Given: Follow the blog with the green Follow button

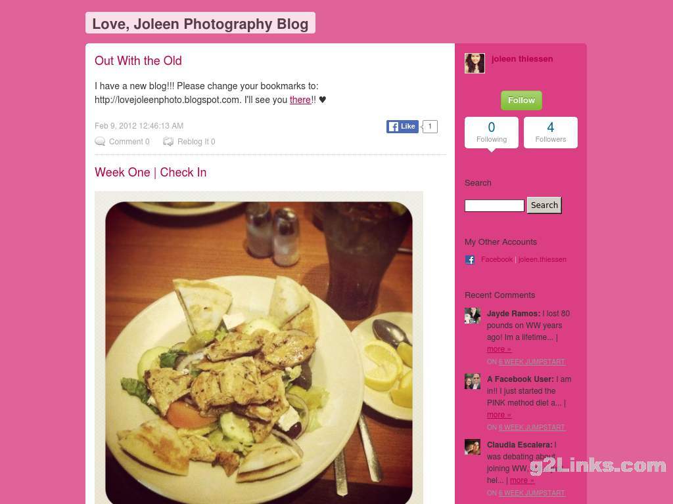Looking at the screenshot, I should [521, 100].
